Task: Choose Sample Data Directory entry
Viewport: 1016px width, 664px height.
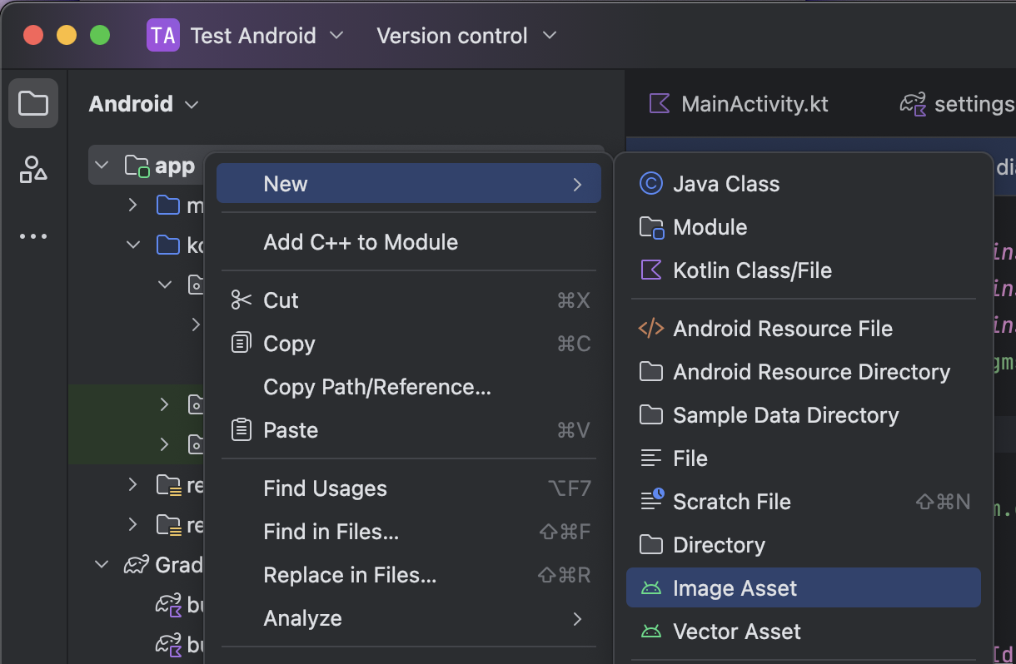Action: (804, 415)
